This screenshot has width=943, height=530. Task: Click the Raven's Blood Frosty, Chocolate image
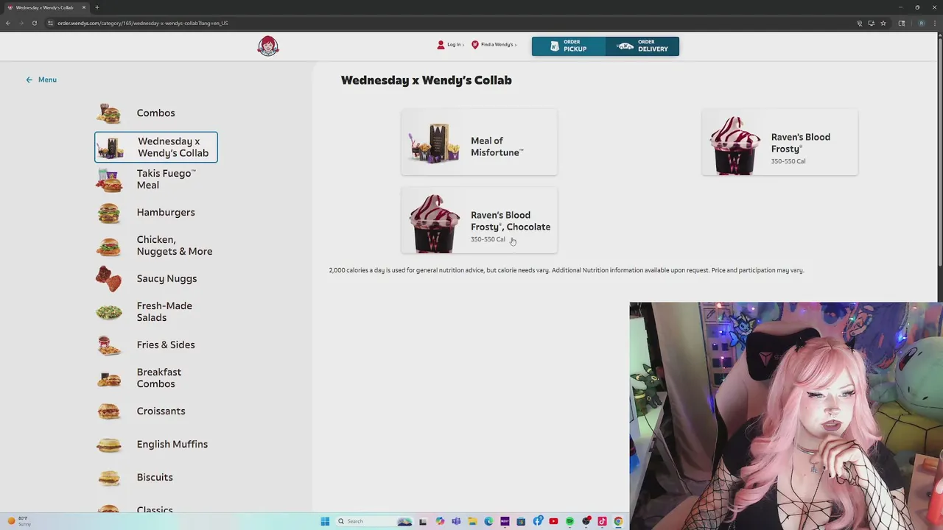tap(435, 224)
